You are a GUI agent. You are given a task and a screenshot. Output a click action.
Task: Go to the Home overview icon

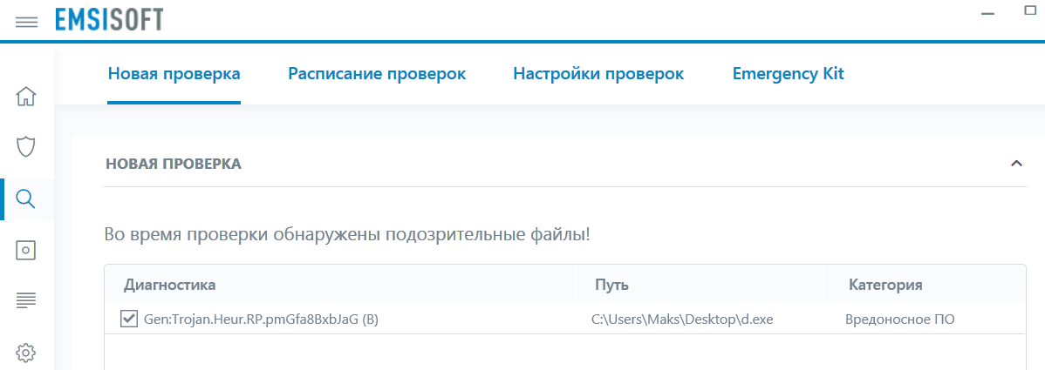pos(26,96)
